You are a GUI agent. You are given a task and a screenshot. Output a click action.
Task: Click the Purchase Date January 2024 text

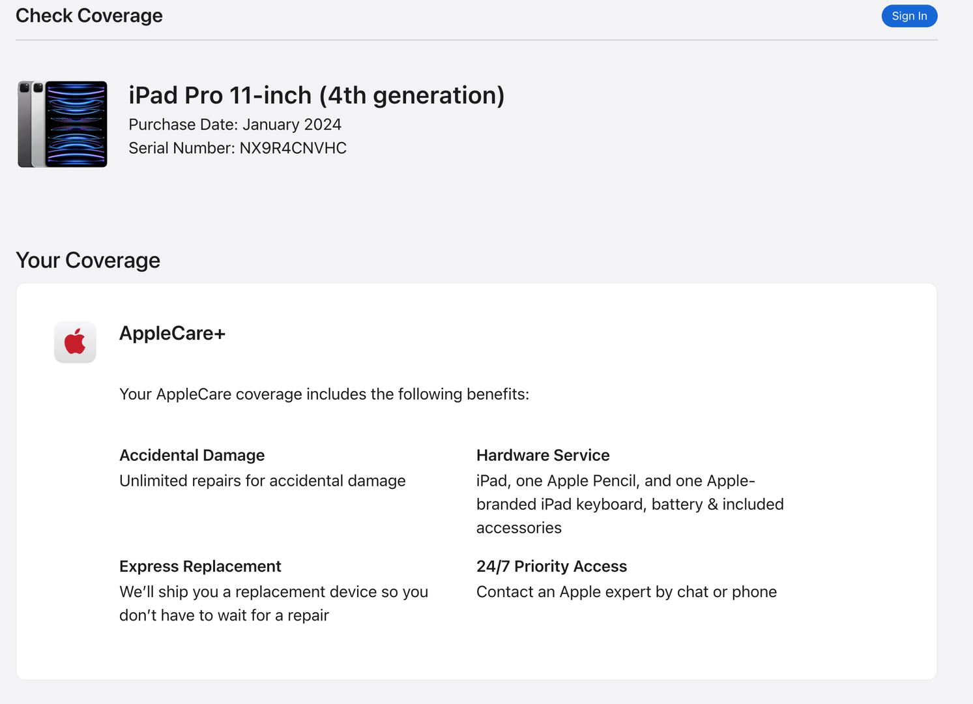(235, 125)
